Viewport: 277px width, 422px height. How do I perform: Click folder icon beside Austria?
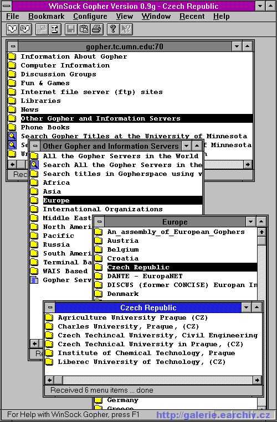(x=99, y=241)
